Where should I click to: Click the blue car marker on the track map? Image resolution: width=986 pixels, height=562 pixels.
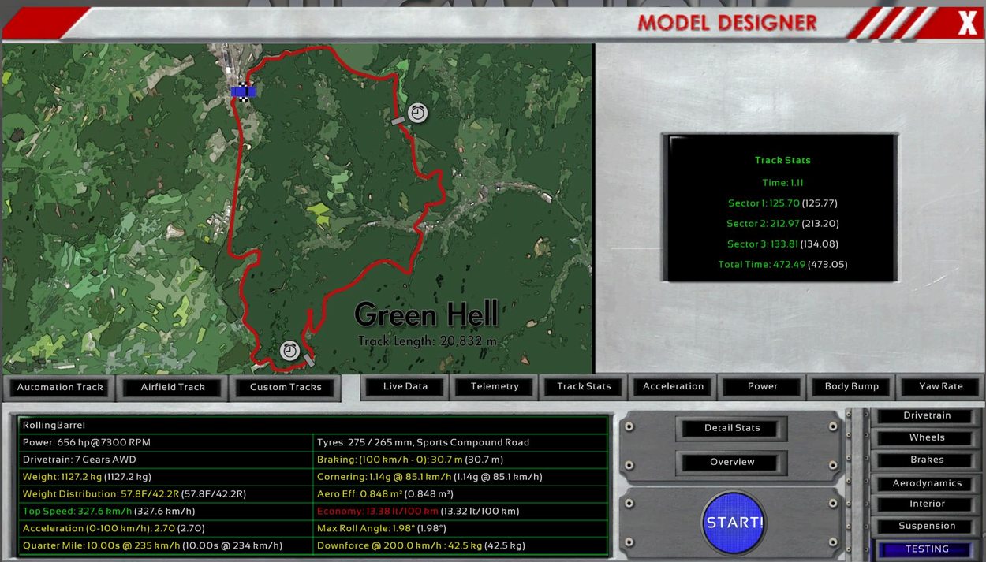click(x=243, y=91)
